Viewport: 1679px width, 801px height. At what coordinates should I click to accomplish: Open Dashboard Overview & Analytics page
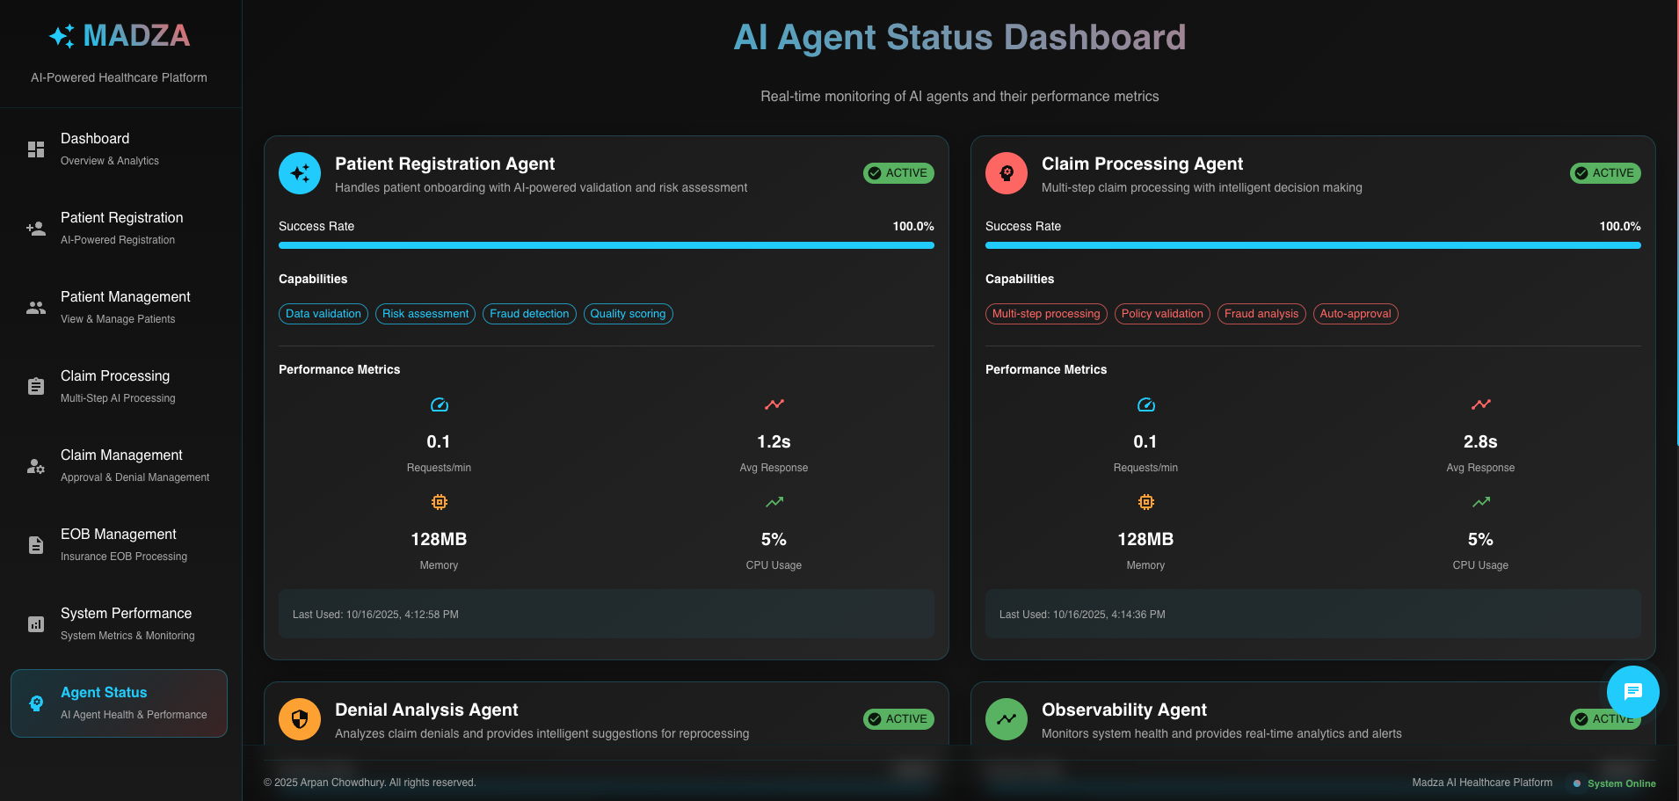tap(119, 149)
